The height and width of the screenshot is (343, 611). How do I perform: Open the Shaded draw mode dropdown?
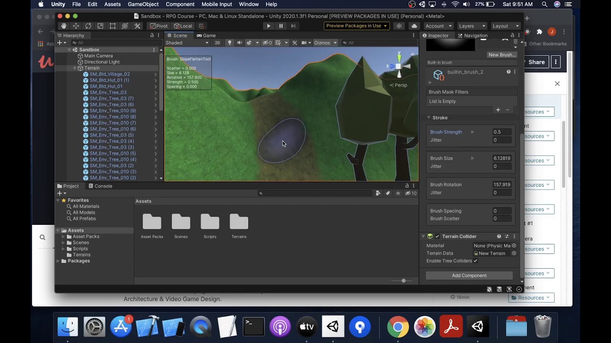[187, 43]
